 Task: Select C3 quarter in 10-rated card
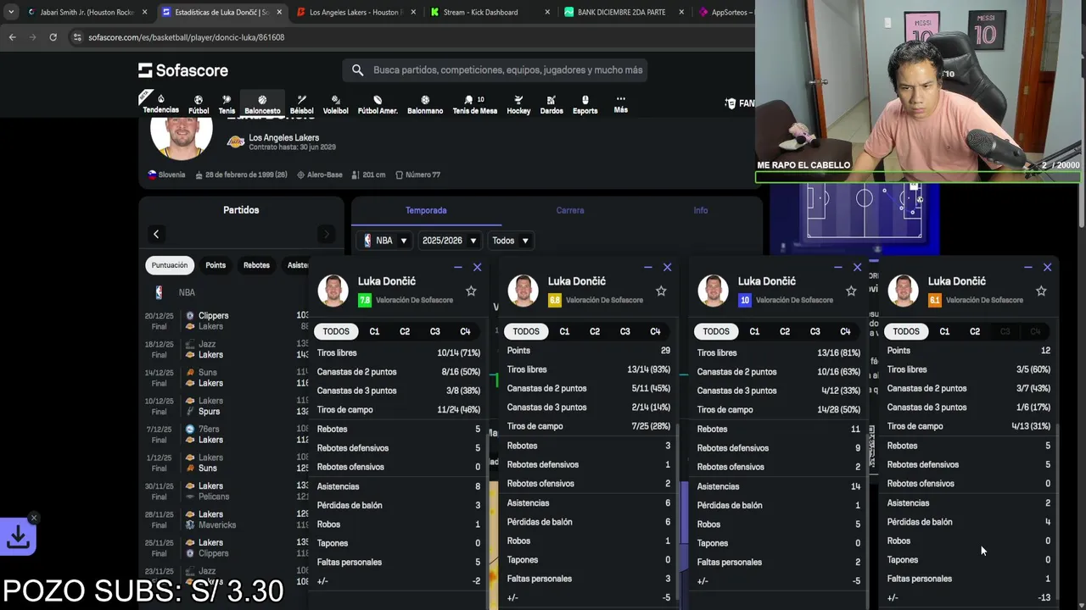[x=814, y=331]
